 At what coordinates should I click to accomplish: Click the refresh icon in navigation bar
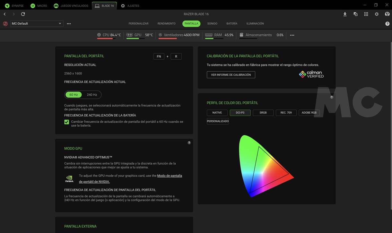[23, 14]
